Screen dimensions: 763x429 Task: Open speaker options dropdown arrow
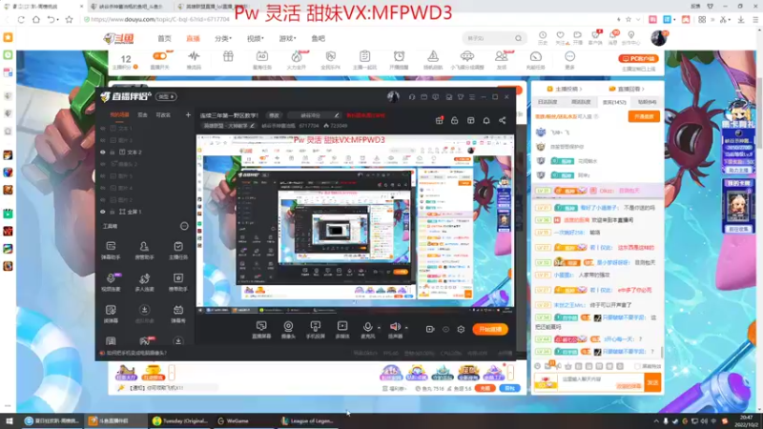[406, 327]
